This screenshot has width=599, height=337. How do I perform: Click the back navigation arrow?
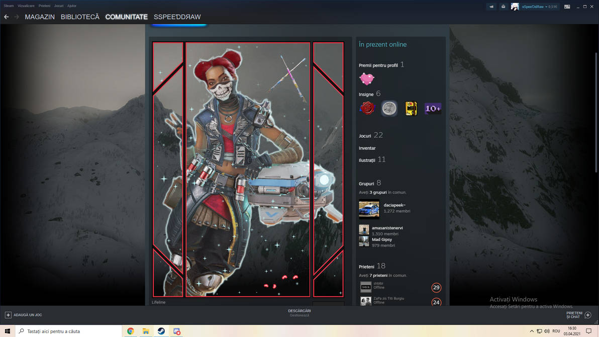pos(6,17)
